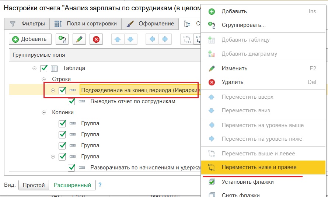Click the green Добавить toolbar button
This screenshot has width=328, height=197.
[30, 39]
